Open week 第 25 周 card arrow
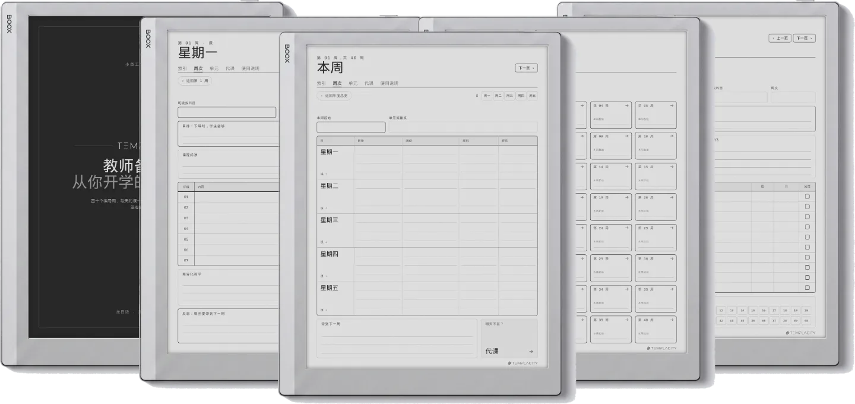This screenshot has width=855, height=404. [672, 228]
